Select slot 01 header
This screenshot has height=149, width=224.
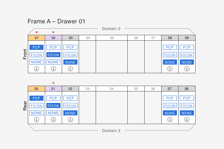pos(36,38)
